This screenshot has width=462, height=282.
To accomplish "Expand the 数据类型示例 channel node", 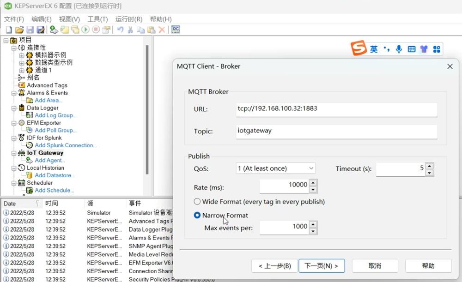I will [x=22, y=63].
